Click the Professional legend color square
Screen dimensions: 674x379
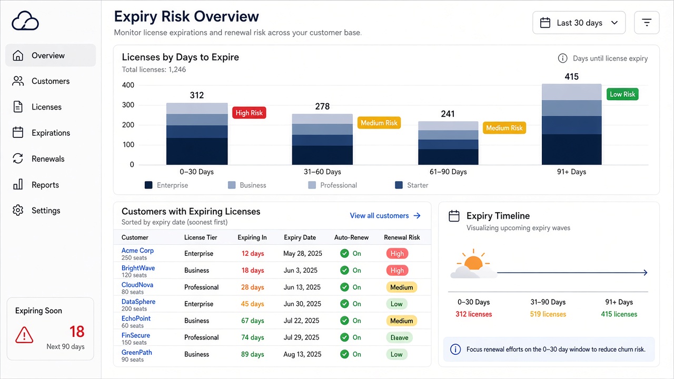312,185
